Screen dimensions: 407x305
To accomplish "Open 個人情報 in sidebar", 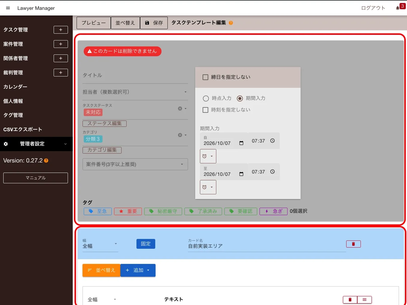I will click(13, 101).
